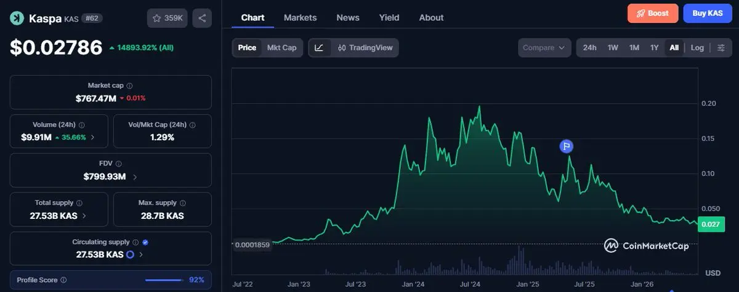Viewport: 739px width, 292px height.
Task: Expand Volume (24h) details chevron
Action: coord(93,138)
